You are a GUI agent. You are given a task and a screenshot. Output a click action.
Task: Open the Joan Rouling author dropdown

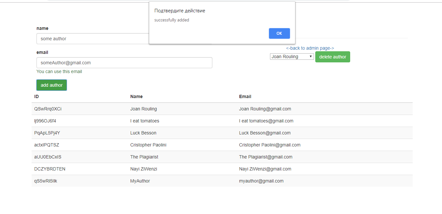(x=292, y=57)
